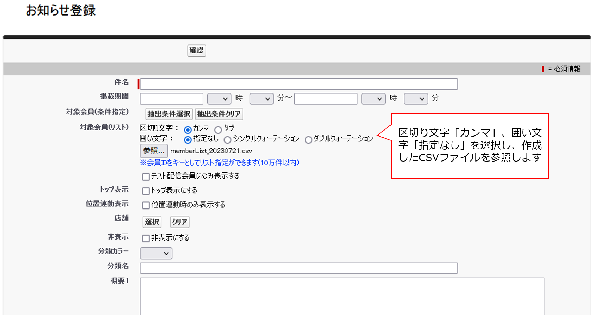Select the シングルクォーテーション radio button

pyautogui.click(x=228, y=140)
